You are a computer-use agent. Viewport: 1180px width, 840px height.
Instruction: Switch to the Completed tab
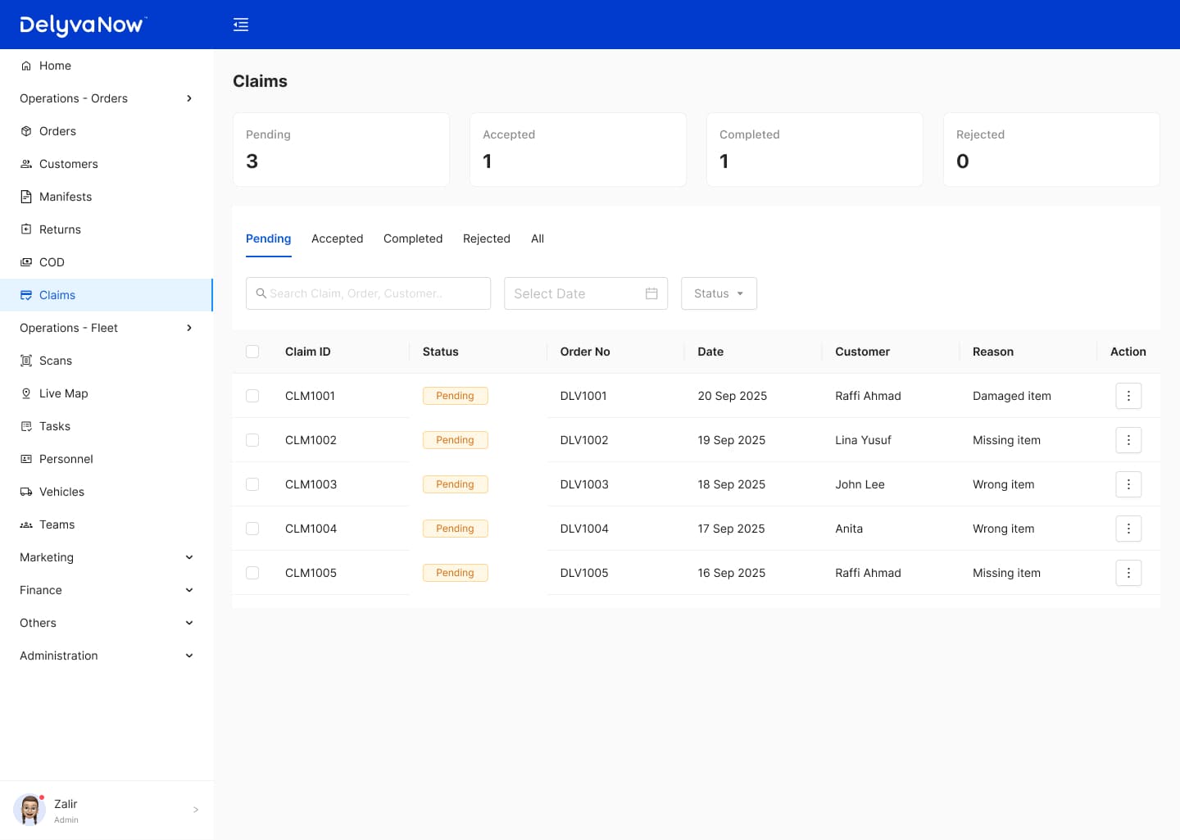coord(413,238)
